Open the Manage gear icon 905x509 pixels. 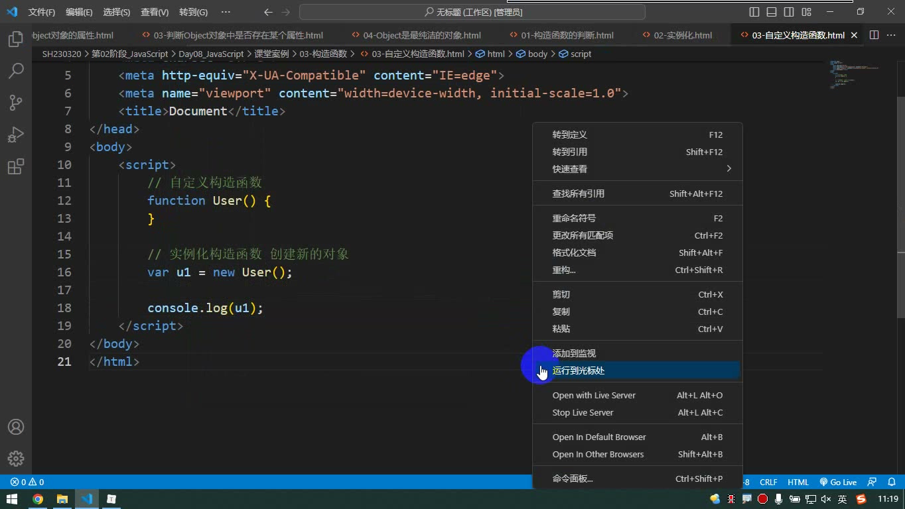point(16,459)
